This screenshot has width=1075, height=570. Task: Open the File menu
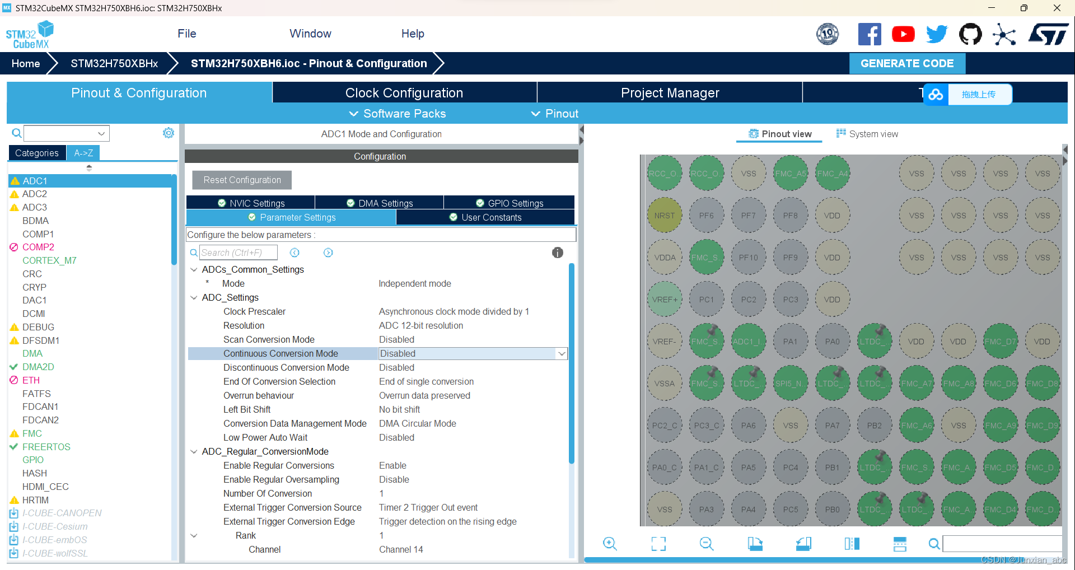(187, 34)
